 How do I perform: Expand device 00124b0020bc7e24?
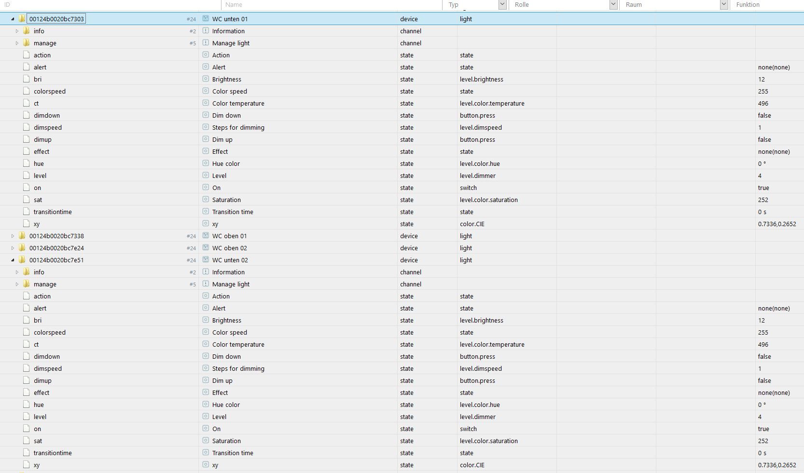coord(13,248)
